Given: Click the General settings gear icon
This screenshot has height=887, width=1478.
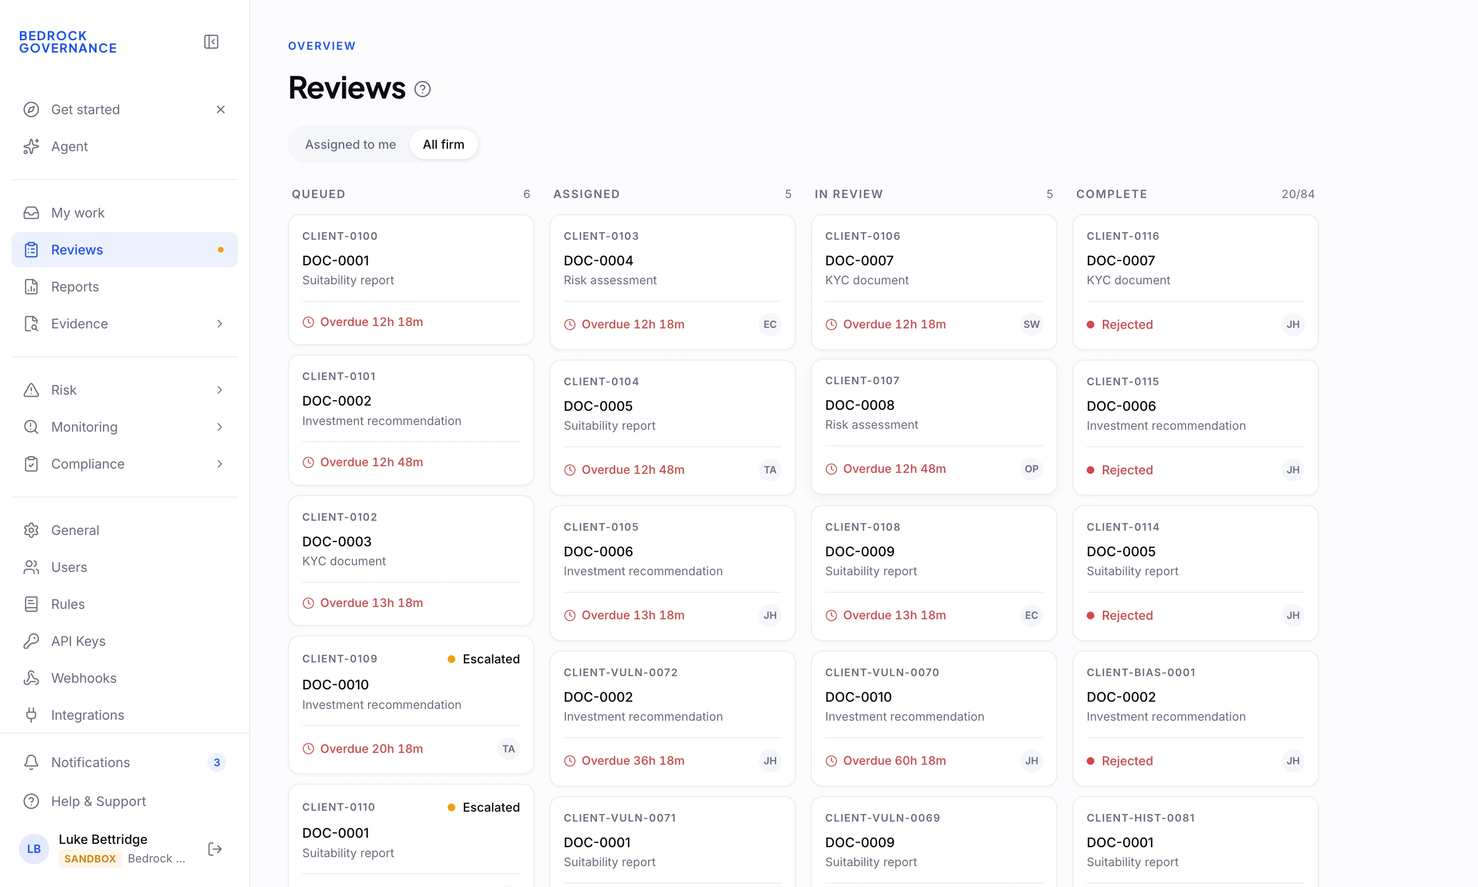Looking at the screenshot, I should (31, 530).
